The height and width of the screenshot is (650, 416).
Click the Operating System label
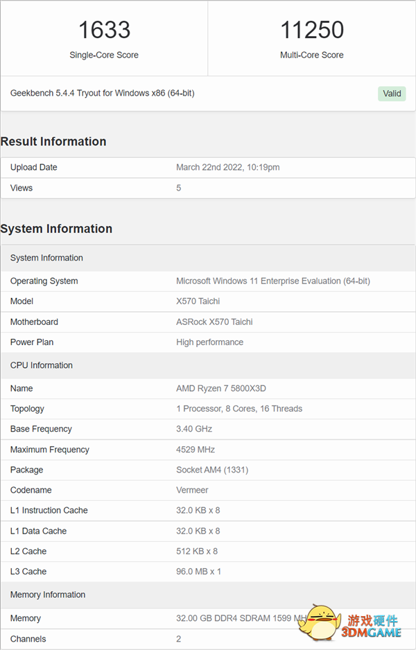(44, 281)
